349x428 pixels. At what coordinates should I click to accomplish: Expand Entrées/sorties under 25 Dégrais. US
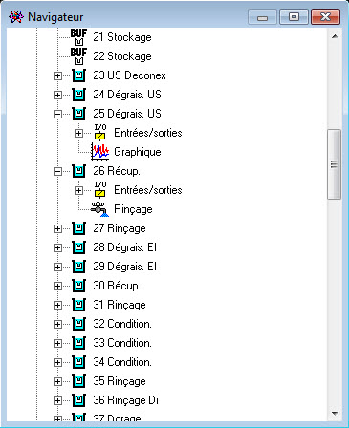pos(78,133)
